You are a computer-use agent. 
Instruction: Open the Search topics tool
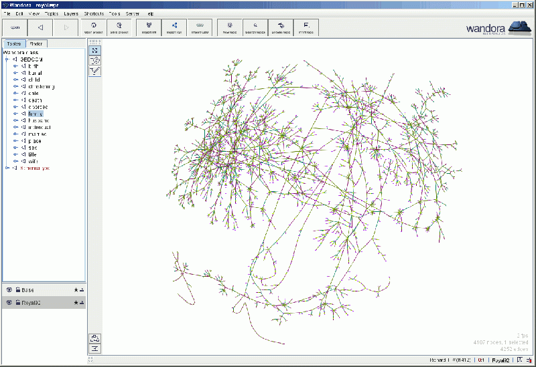[x=255, y=27]
